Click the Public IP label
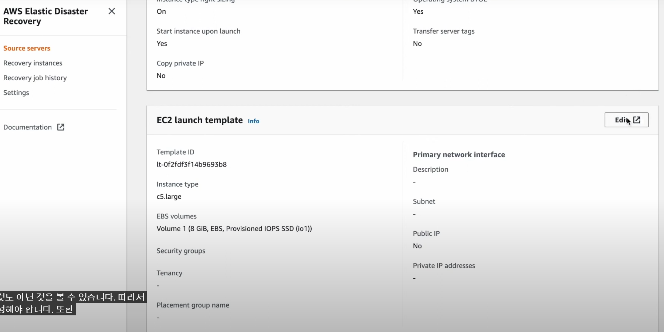The height and width of the screenshot is (332, 664). [426, 234]
